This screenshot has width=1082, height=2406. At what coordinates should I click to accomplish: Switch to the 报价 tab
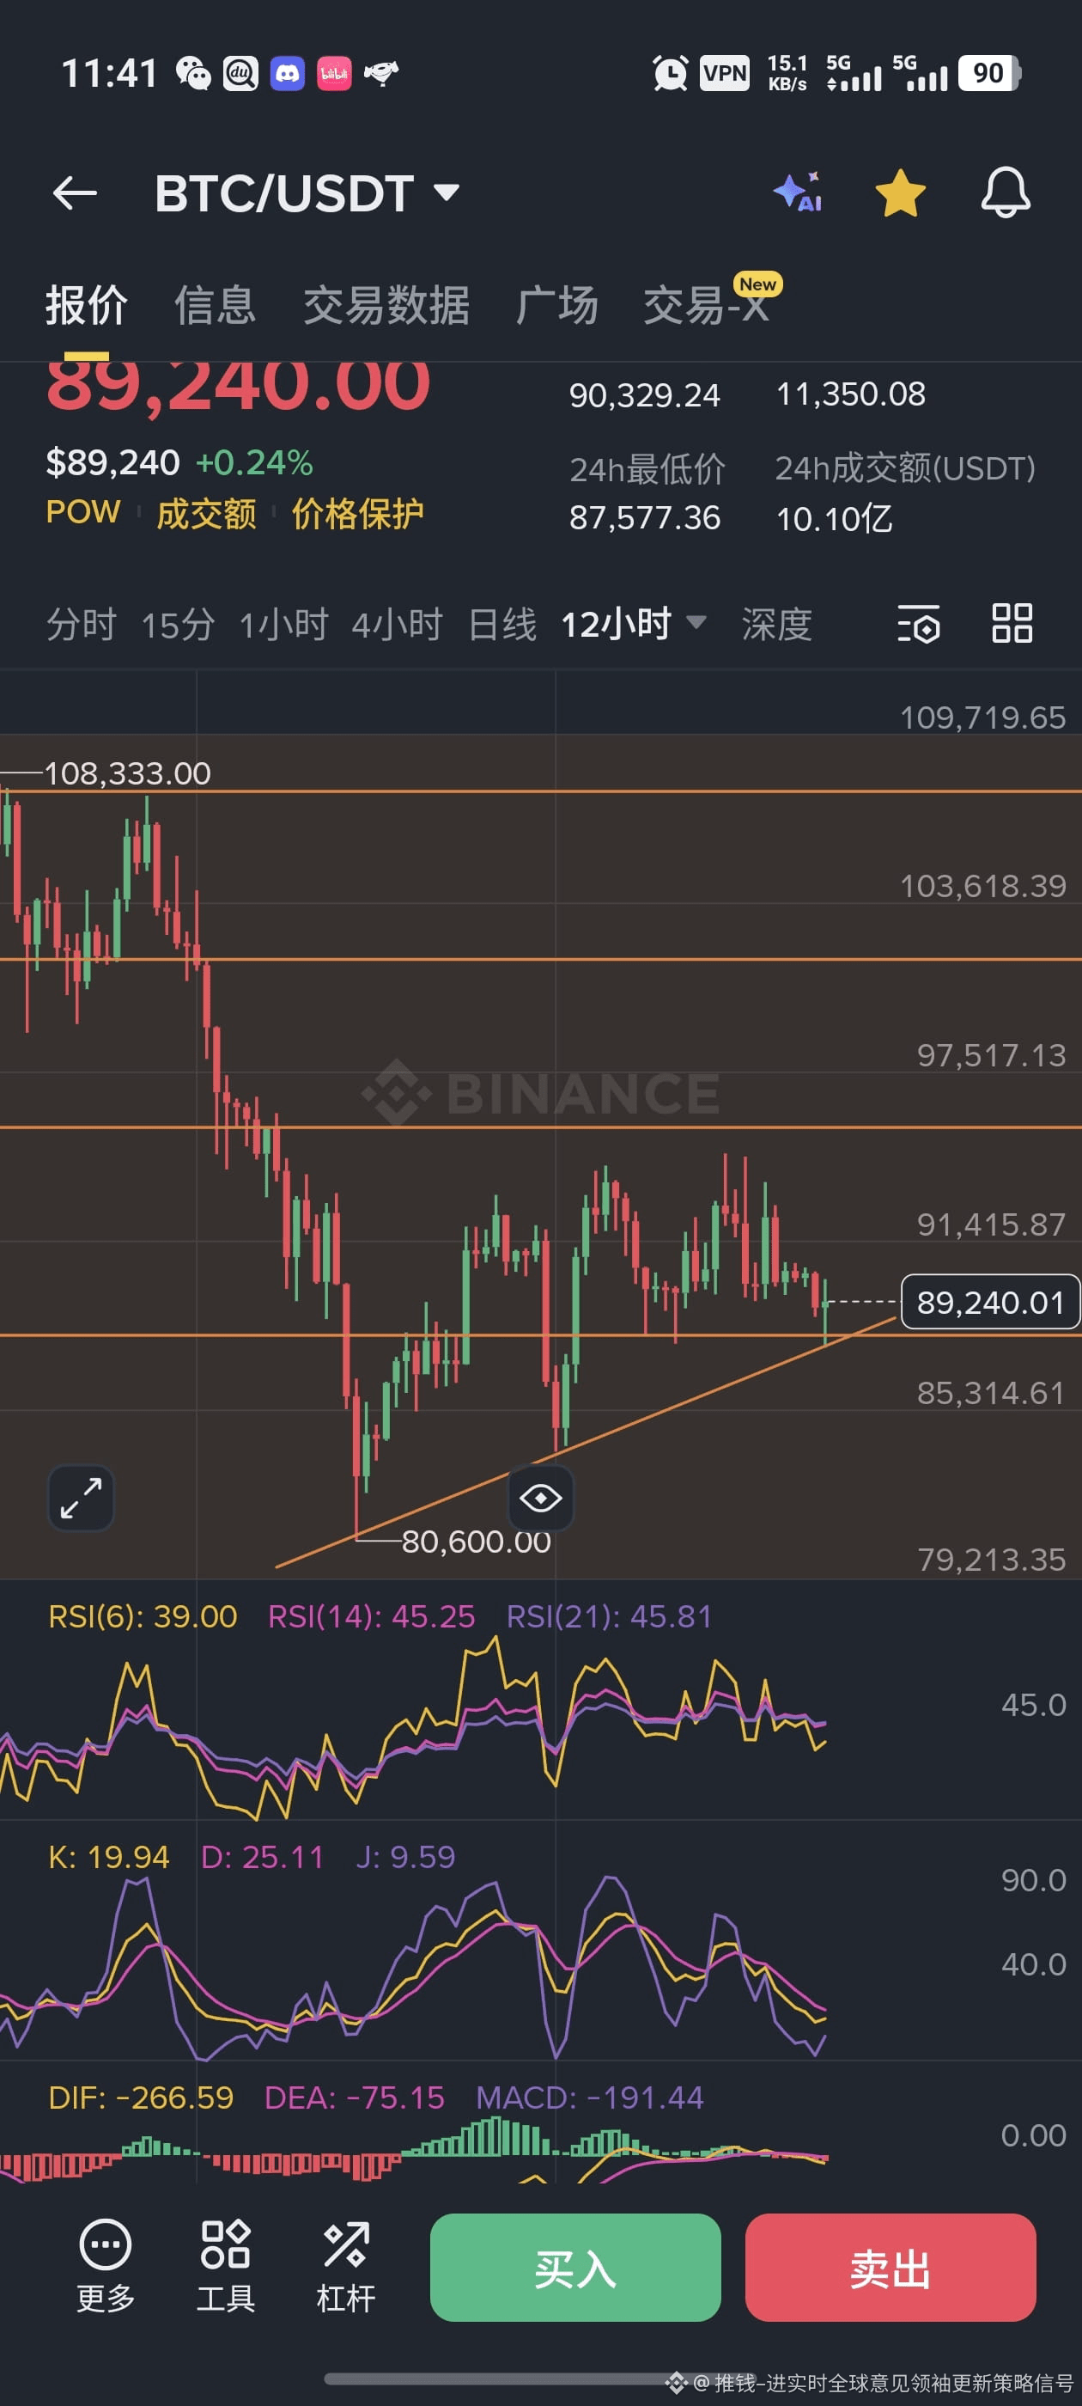click(87, 305)
